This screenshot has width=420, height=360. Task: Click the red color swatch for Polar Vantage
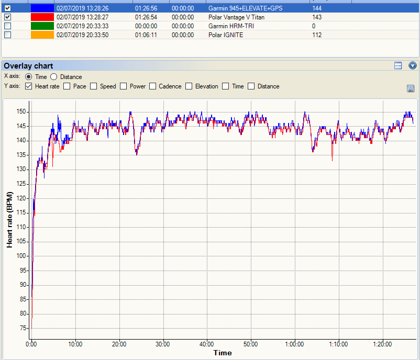click(x=42, y=17)
